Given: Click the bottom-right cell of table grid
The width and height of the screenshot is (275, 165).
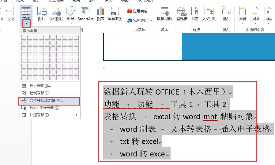Looking at the screenshot, I should pyautogui.click(x=76, y=78).
